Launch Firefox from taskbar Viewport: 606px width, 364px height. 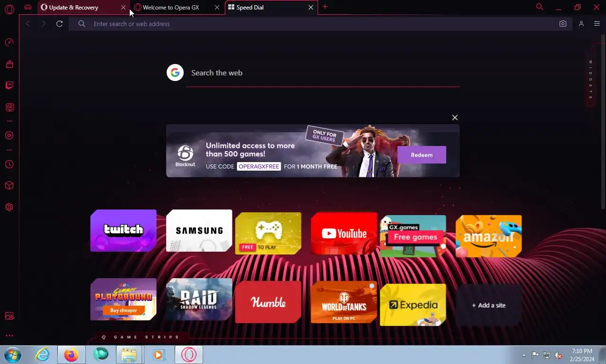[71, 355]
